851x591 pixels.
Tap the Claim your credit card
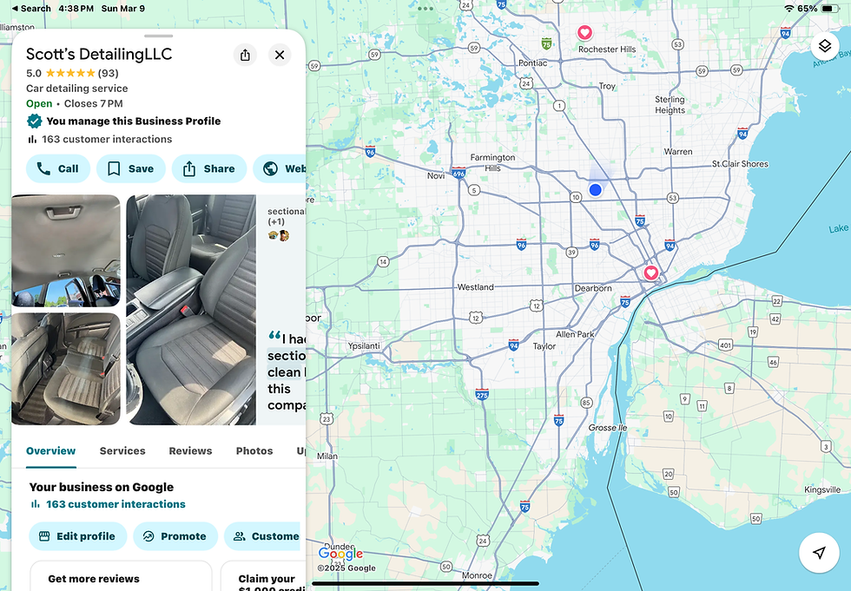tap(263, 576)
